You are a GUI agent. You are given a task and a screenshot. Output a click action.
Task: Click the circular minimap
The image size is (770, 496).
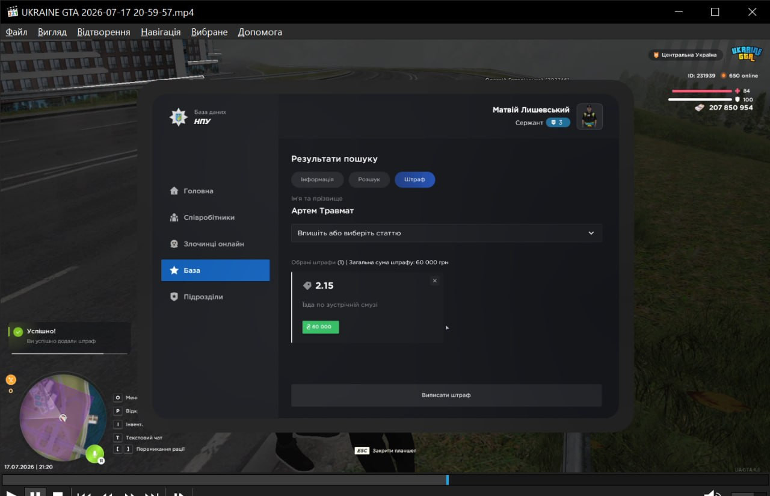(63, 417)
